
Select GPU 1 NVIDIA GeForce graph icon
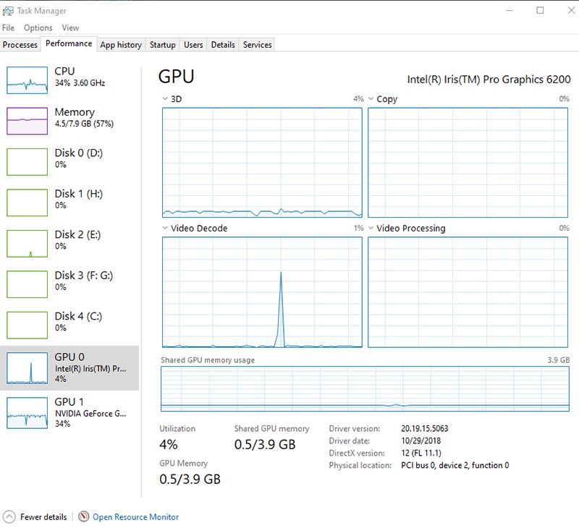pos(27,412)
